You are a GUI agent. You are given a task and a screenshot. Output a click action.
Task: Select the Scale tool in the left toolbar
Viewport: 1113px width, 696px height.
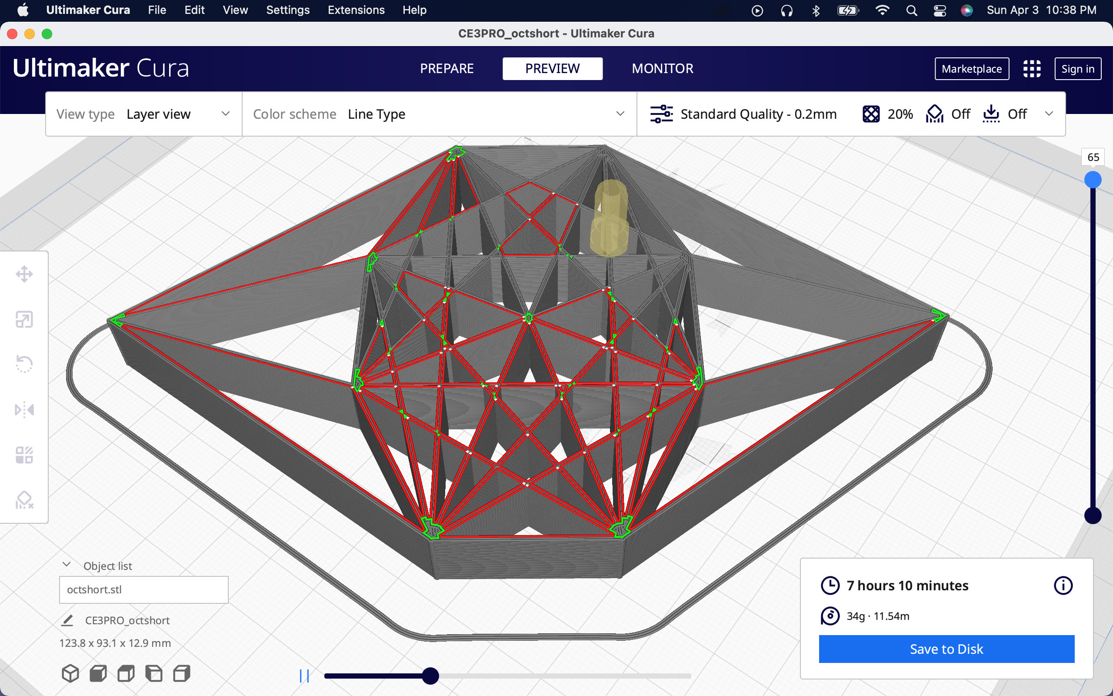click(24, 319)
